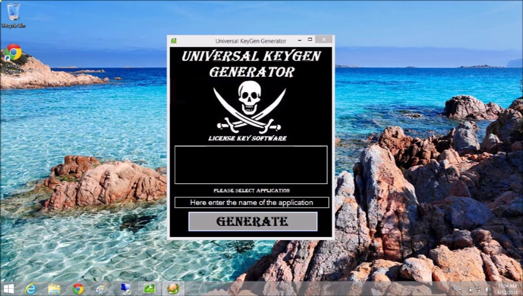Open File Explorer from the taskbar

(54, 289)
